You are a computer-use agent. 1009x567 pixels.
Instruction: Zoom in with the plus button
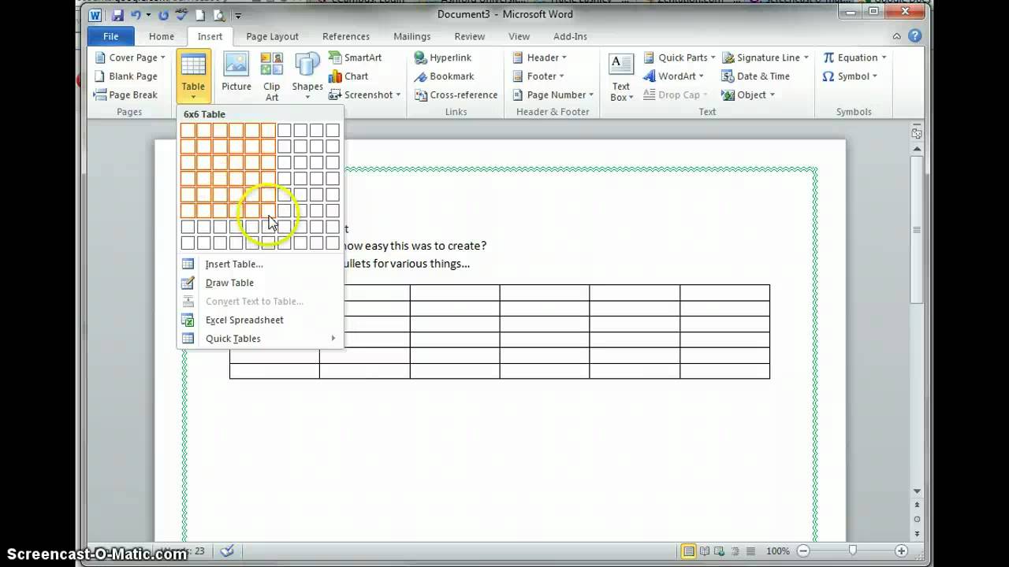(901, 551)
